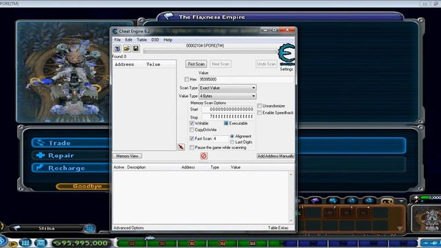441x248 pixels.
Task: Click the Type column header
Action: 214,167
